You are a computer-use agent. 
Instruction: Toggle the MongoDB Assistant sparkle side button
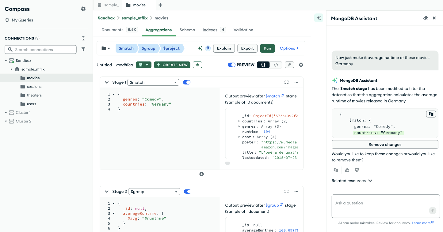click(x=319, y=18)
